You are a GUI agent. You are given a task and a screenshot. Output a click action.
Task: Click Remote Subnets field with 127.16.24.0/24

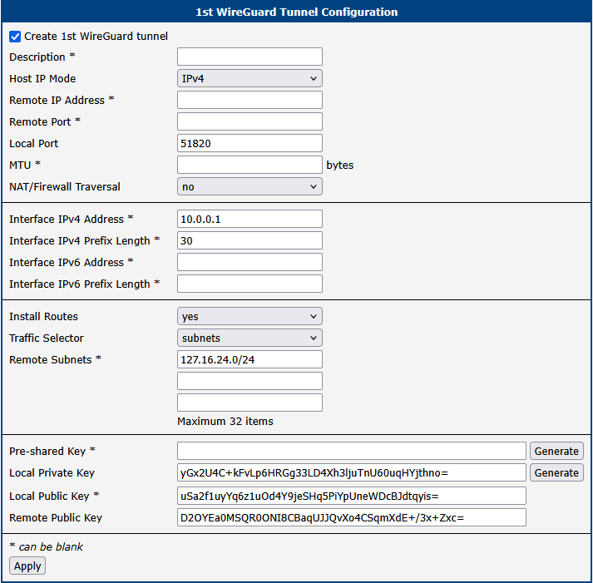pyautogui.click(x=250, y=359)
